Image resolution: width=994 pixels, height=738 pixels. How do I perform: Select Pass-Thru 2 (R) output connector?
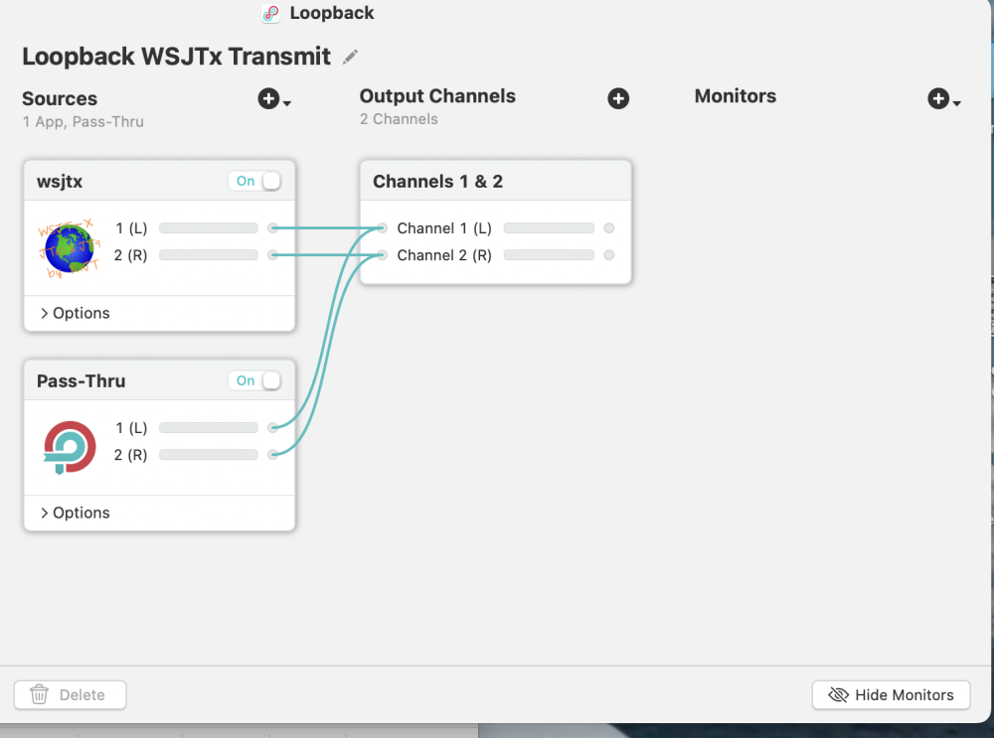coord(273,455)
